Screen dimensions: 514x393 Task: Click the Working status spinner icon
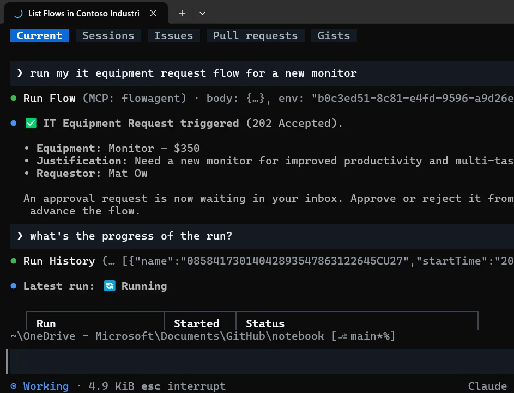click(14, 386)
